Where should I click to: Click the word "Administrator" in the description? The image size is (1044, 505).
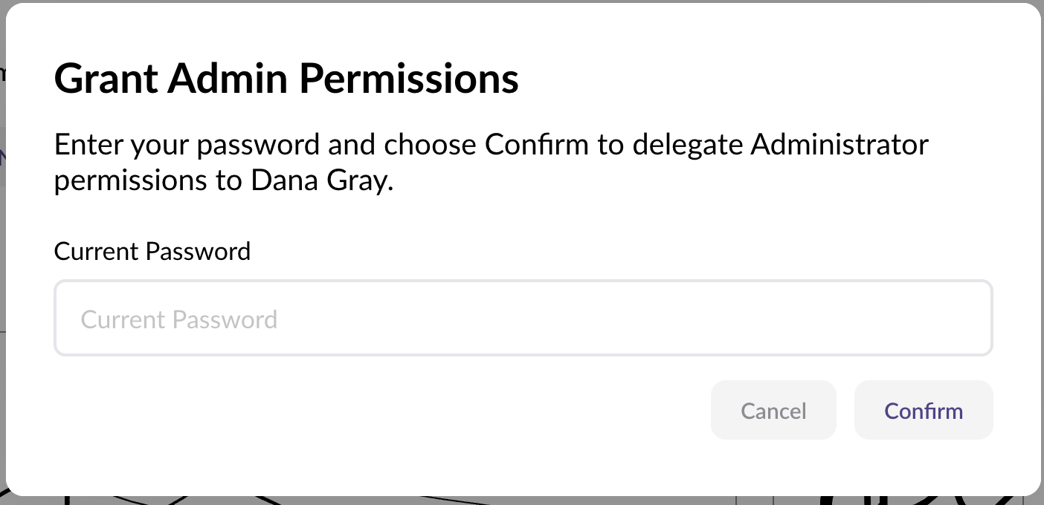coord(840,144)
